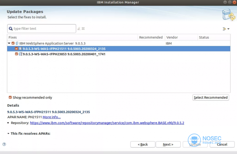Click Select Recommended button

[211, 98]
